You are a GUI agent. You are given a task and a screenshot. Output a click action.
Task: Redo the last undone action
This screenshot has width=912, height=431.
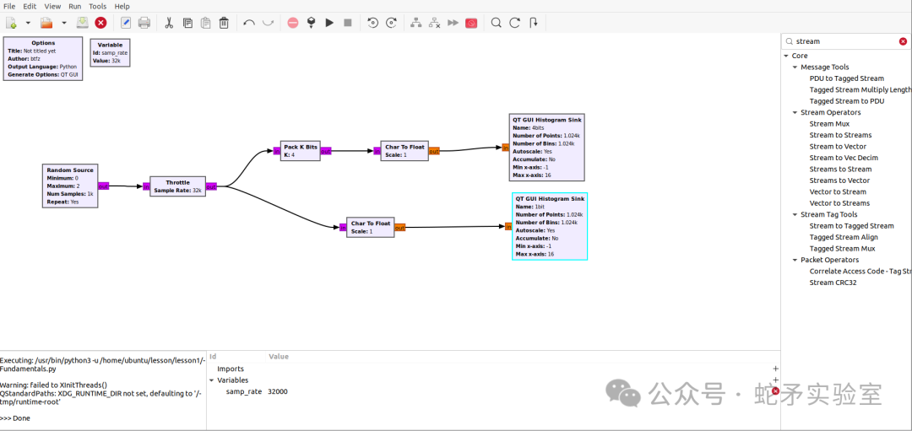(268, 23)
